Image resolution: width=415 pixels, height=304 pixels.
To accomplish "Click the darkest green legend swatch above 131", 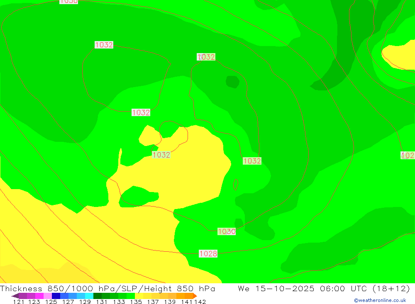I will [x=98, y=296].
